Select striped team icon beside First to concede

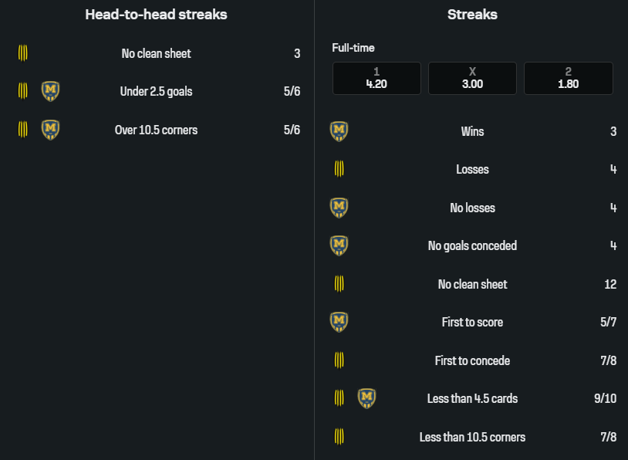point(339,360)
